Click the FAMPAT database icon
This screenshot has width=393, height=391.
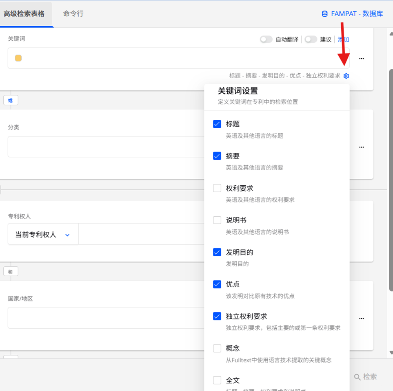coord(324,14)
